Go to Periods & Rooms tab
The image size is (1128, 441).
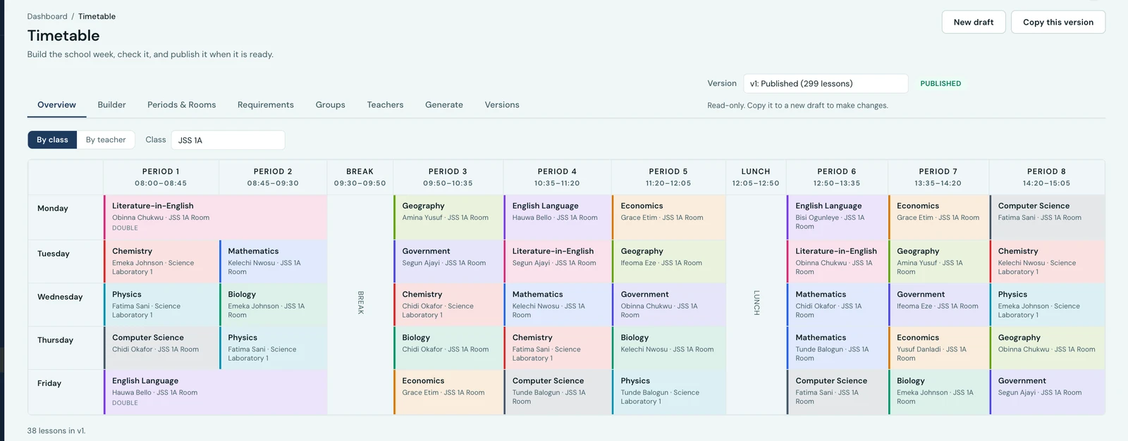click(x=182, y=105)
